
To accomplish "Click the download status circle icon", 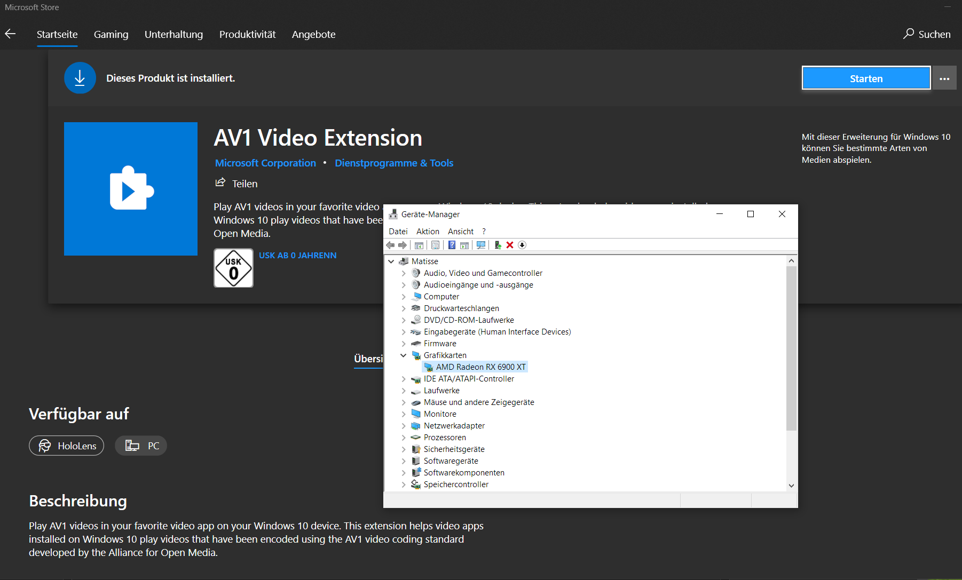I will click(80, 78).
